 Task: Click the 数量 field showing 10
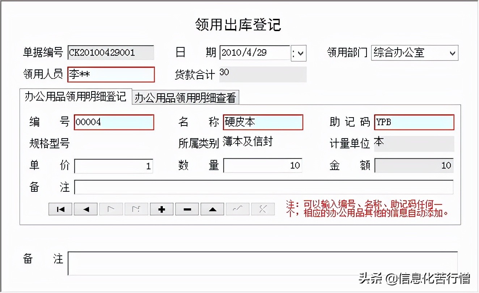(262, 166)
